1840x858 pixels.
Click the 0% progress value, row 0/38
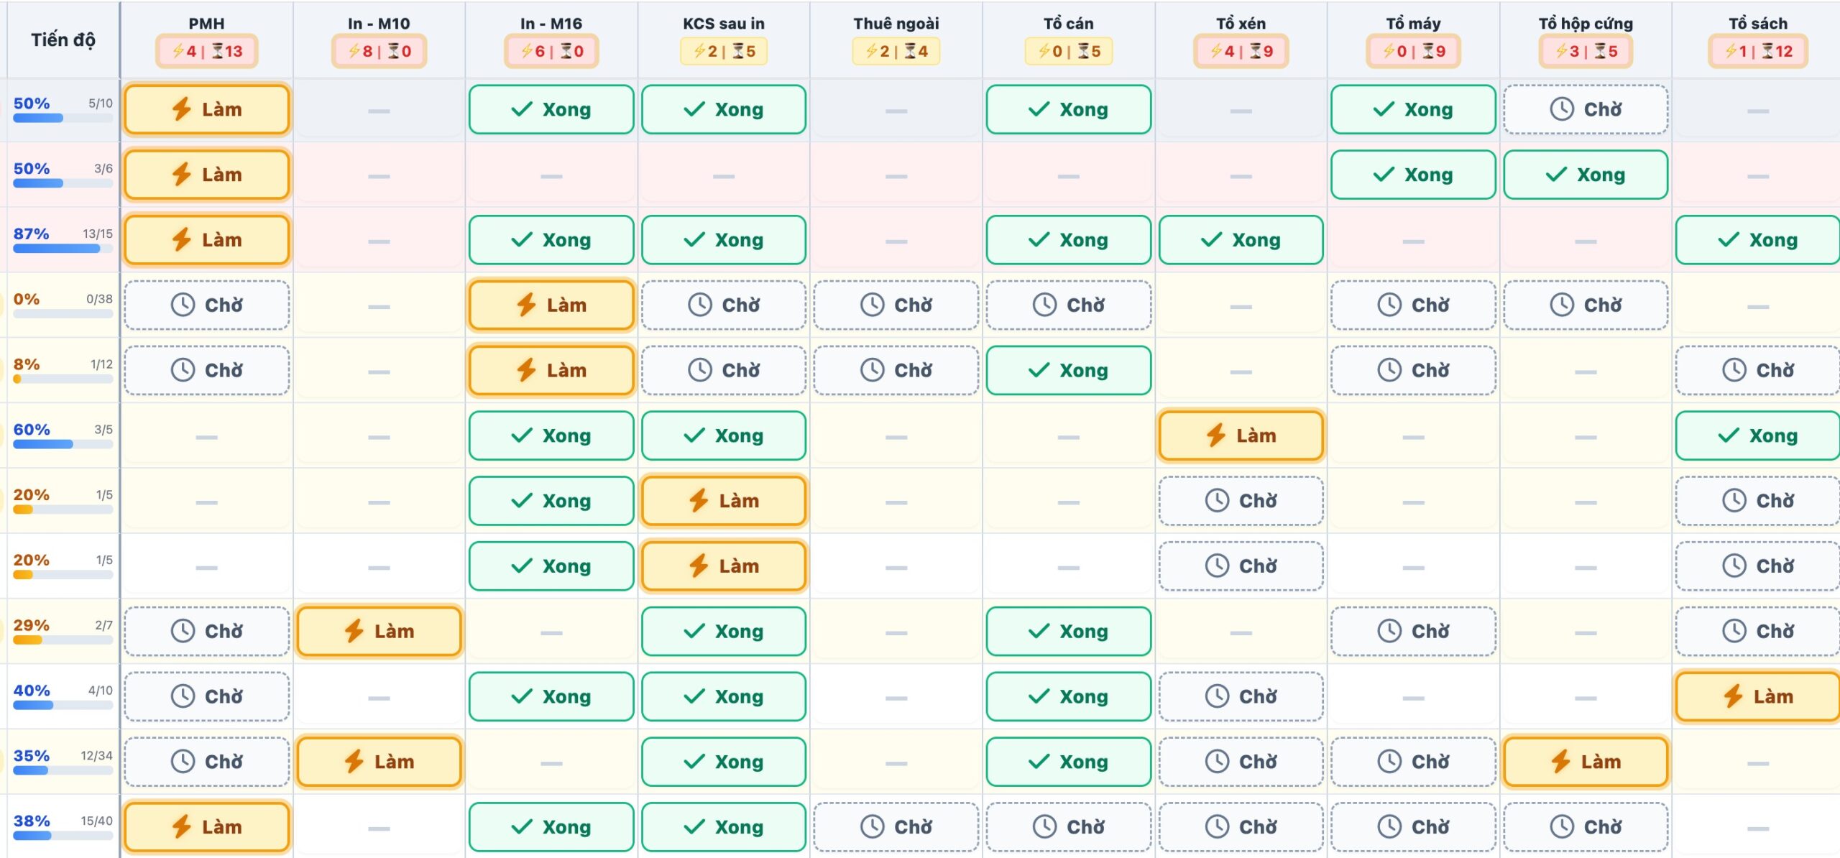pyautogui.click(x=27, y=299)
